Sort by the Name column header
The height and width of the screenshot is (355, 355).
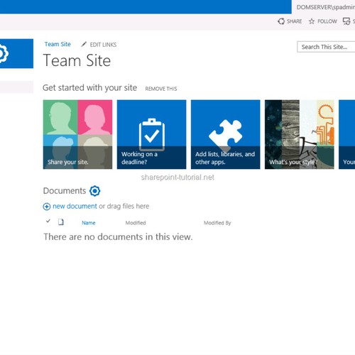[89, 223]
